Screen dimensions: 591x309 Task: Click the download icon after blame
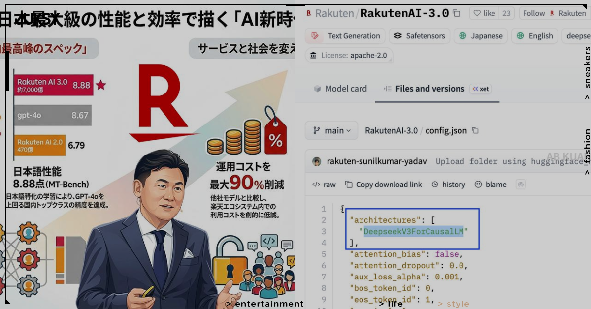pos(520,184)
